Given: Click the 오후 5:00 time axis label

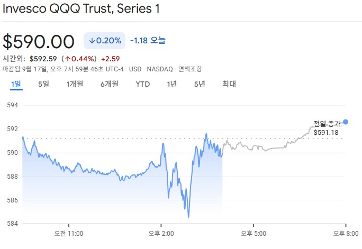Looking at the screenshot, I should (254, 233).
